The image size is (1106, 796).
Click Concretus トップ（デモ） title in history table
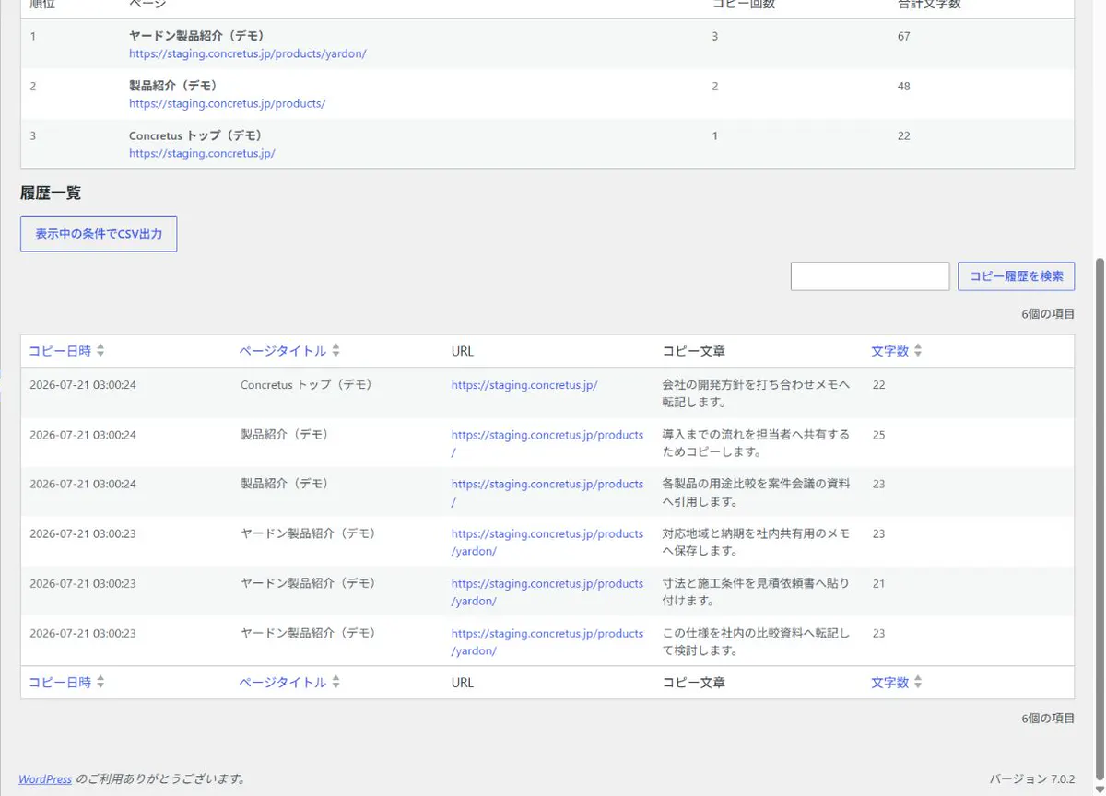tap(306, 385)
